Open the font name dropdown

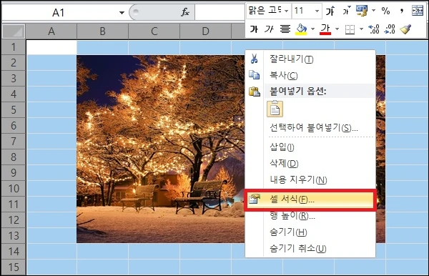pos(286,11)
